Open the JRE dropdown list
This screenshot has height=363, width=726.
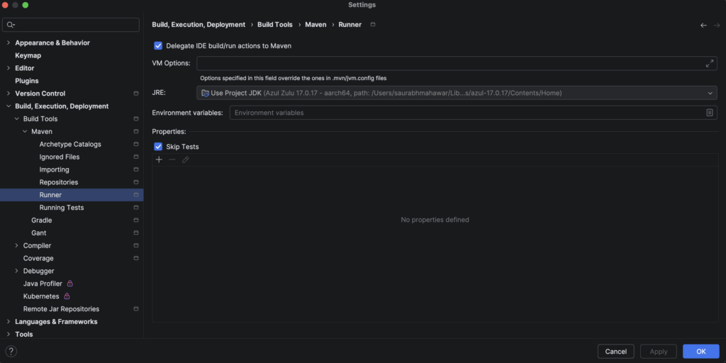point(710,93)
